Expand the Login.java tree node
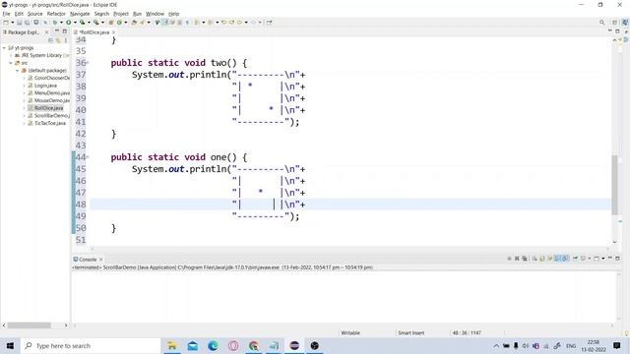The width and height of the screenshot is (630, 354). click(24, 86)
